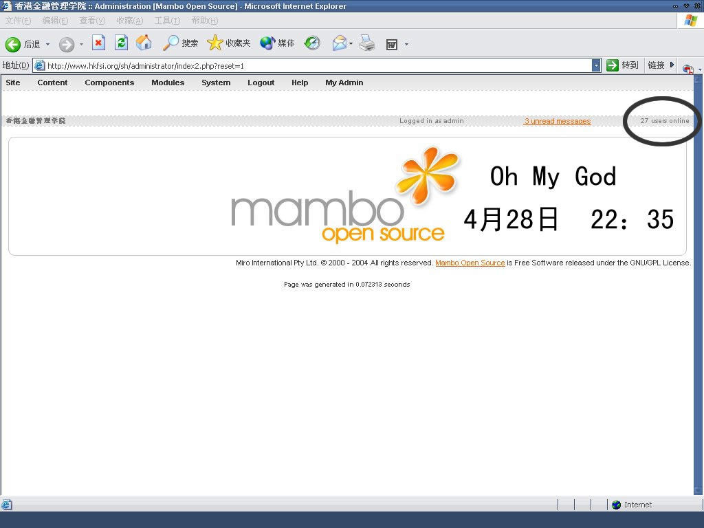Click the '27 users online' text
This screenshot has width=704, height=528.
click(665, 121)
